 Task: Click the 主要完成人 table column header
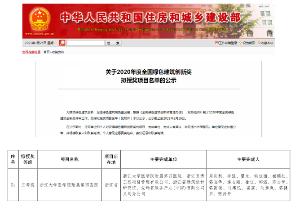pos(247,159)
